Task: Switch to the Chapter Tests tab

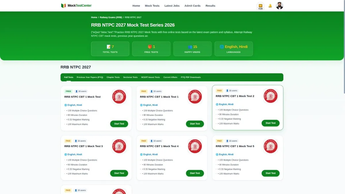Action: pos(113,77)
